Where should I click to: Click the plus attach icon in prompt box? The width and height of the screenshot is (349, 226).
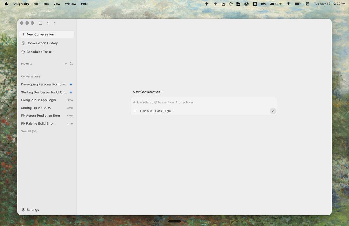135,111
